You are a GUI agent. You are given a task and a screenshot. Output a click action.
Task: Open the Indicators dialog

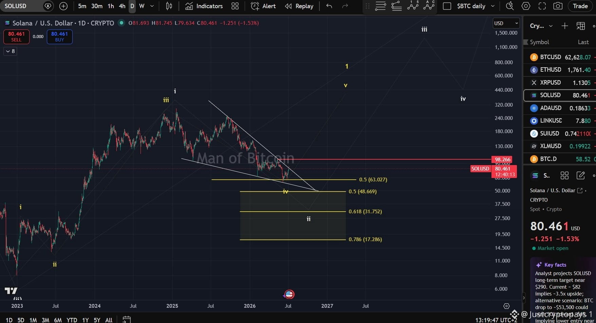[x=204, y=6]
